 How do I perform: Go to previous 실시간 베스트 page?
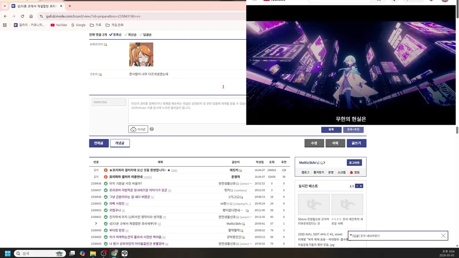(x=356, y=186)
